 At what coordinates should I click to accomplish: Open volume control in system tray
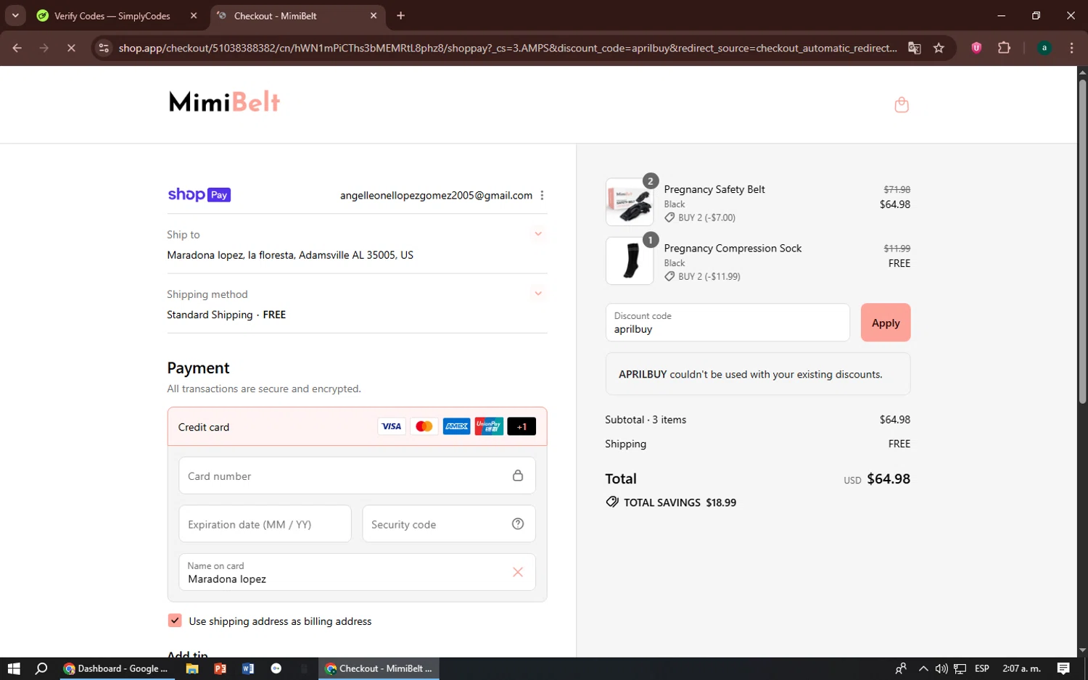941,668
